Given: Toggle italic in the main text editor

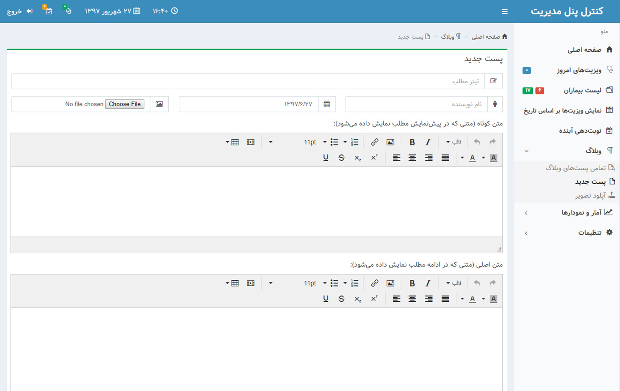Looking at the screenshot, I should click(428, 283).
